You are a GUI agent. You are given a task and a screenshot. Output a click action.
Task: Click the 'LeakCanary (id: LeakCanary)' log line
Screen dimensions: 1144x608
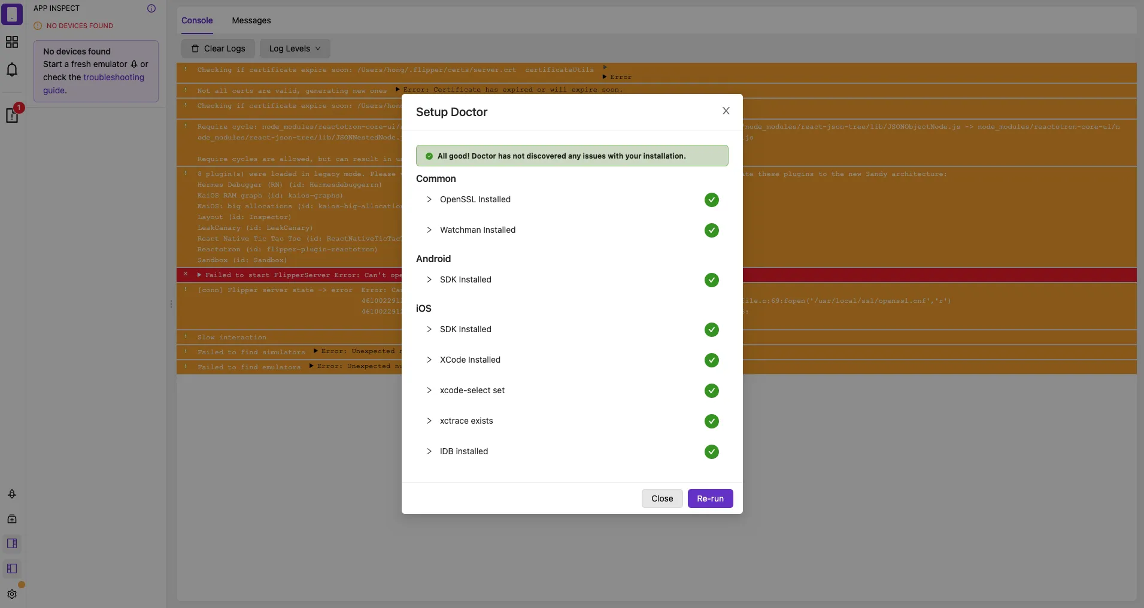click(255, 228)
